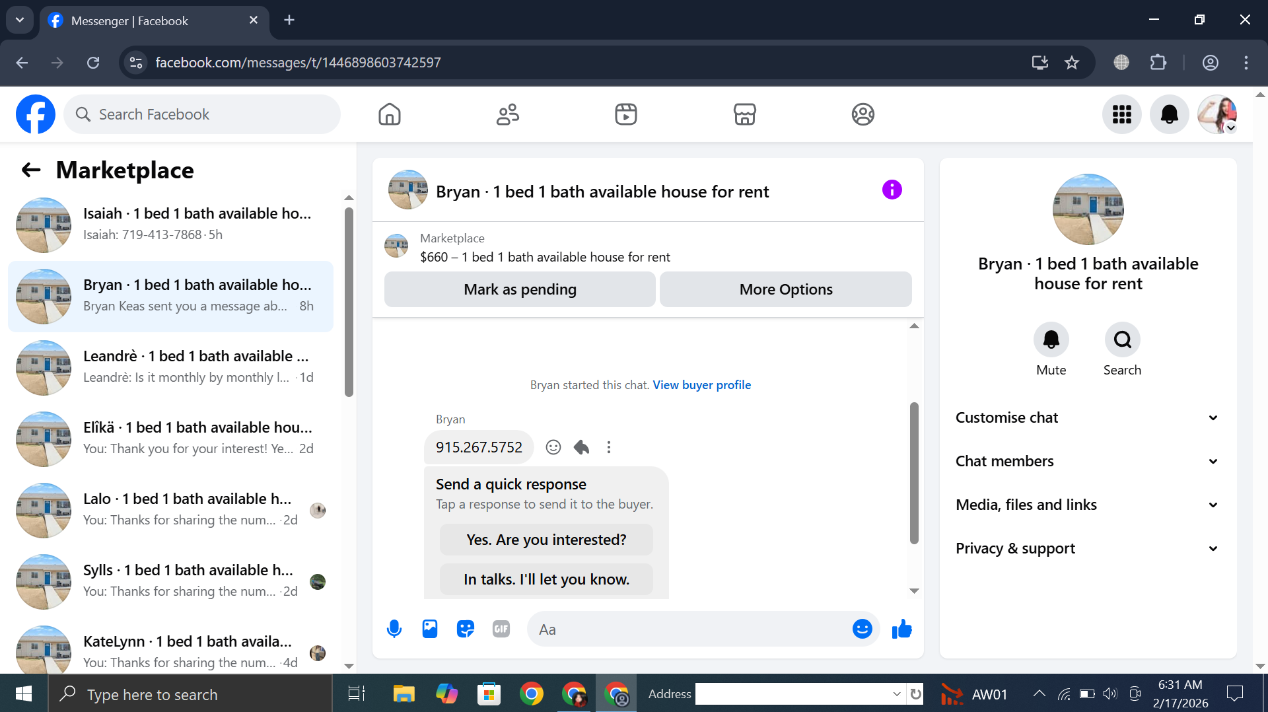Open the Isaiah conversation

click(x=170, y=225)
